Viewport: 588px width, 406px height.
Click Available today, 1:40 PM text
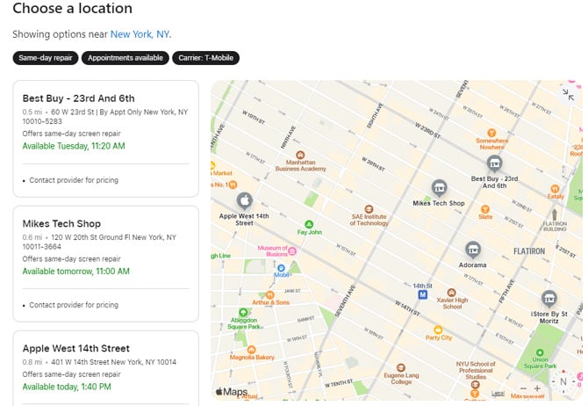coord(67,387)
